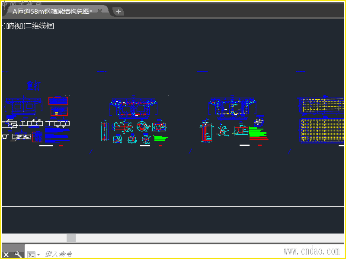Viewport: 346px width, 259px height.
Task: Open the 俯视 view control menu
Action: point(15,26)
